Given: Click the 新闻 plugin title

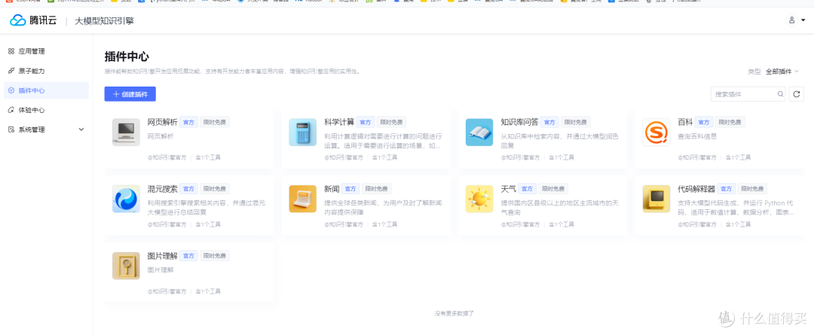Looking at the screenshot, I should pos(332,189).
